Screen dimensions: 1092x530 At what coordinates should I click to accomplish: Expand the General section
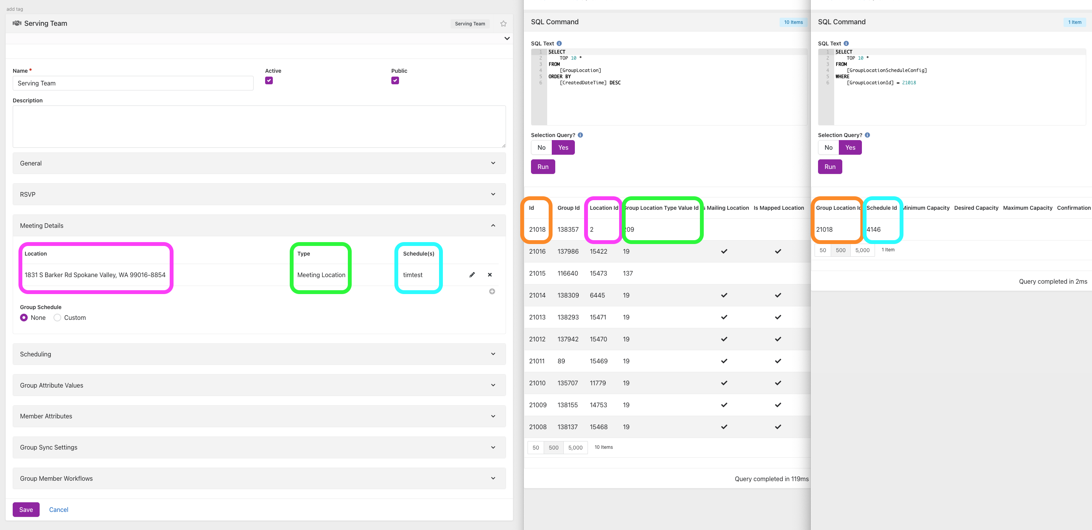[x=259, y=163]
